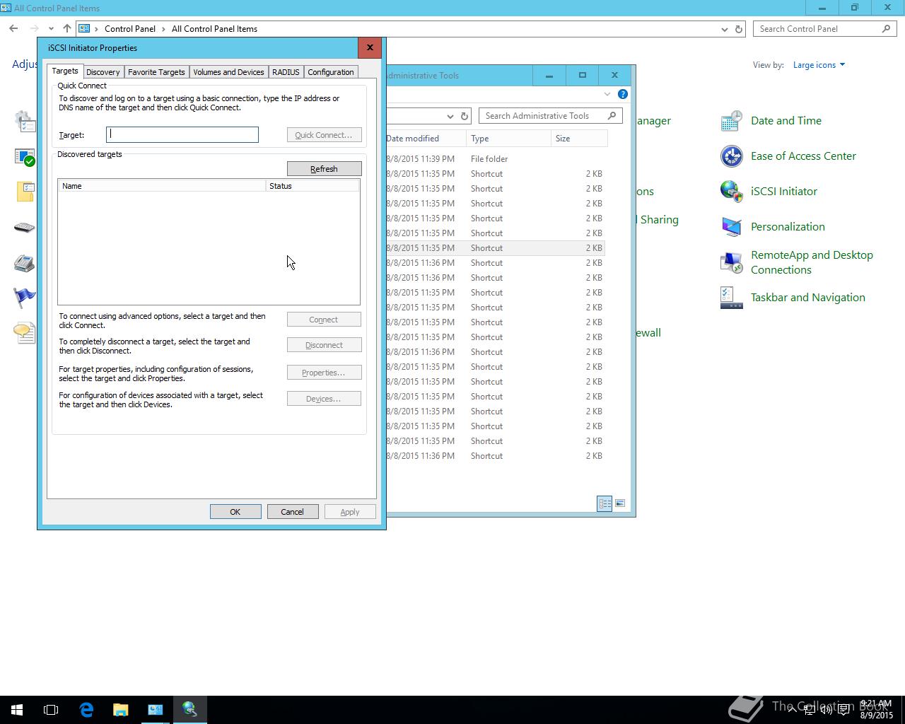Open the RADIUS tab
905x724 pixels.
286,72
